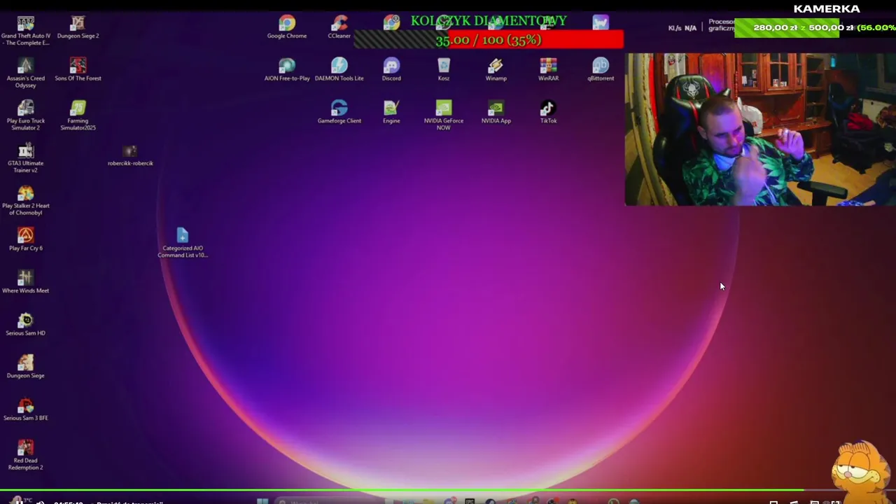Screen dimensions: 896x504
Task: Select the Red Dead Redemption 2 icon
Action: click(26, 456)
